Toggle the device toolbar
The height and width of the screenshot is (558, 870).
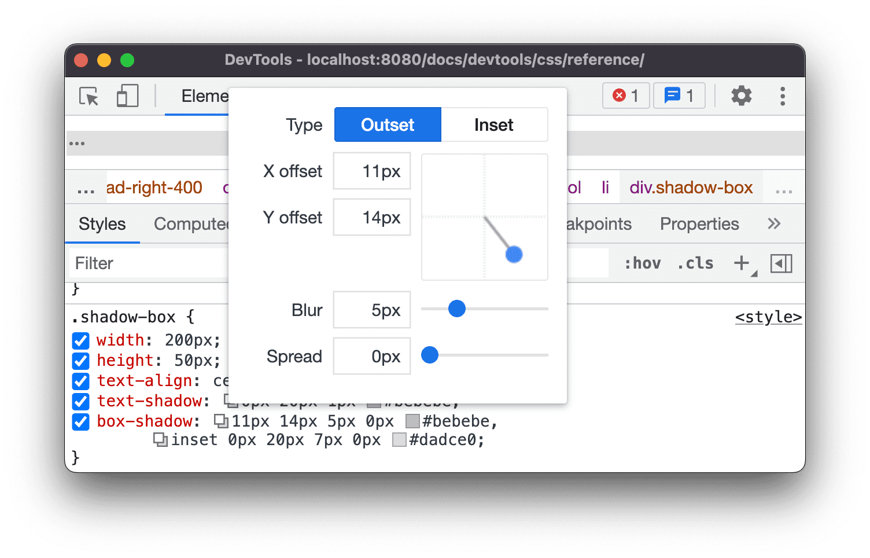pos(127,96)
